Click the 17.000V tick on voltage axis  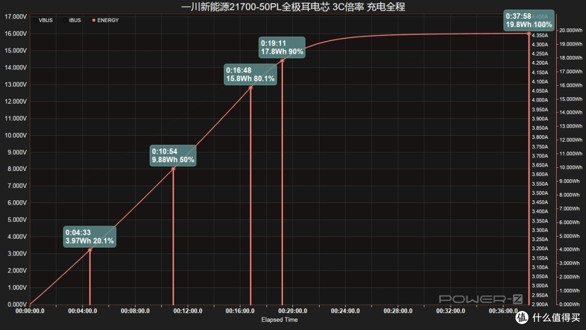(16, 17)
